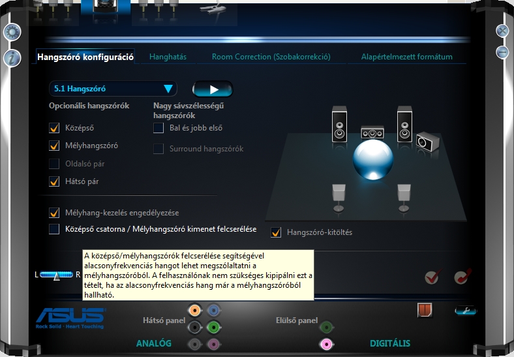Click the yellow tooltip text box
The image size is (514, 357).
pyautogui.click(x=198, y=275)
